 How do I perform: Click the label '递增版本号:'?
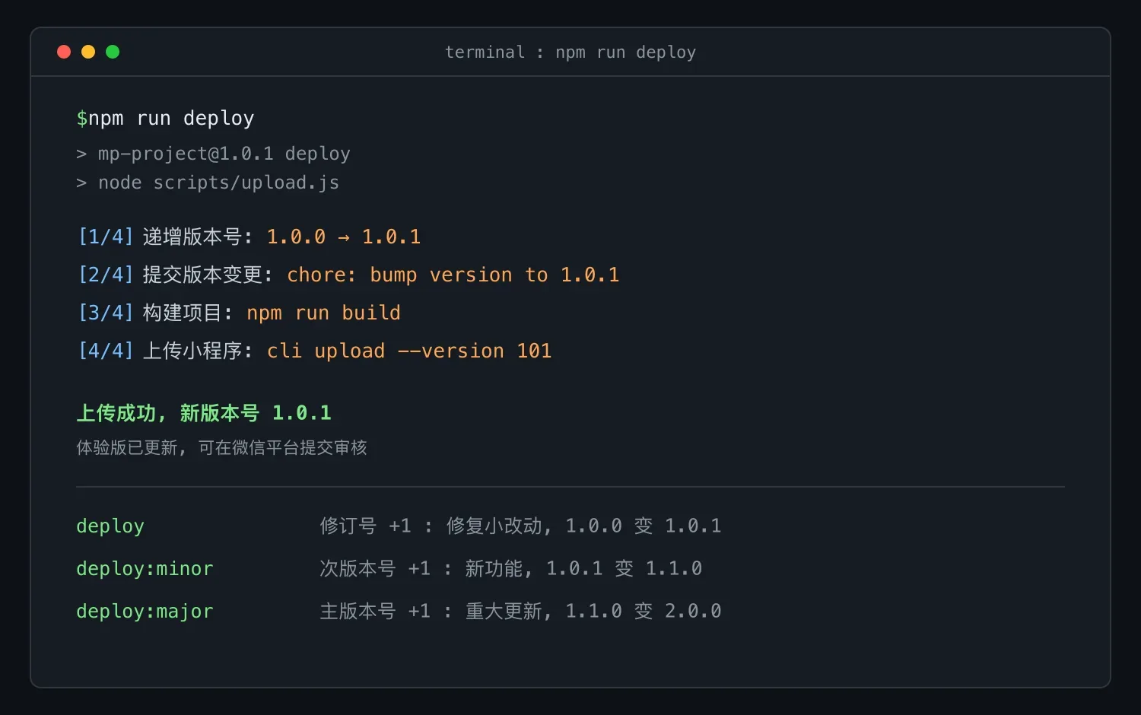click(x=197, y=237)
